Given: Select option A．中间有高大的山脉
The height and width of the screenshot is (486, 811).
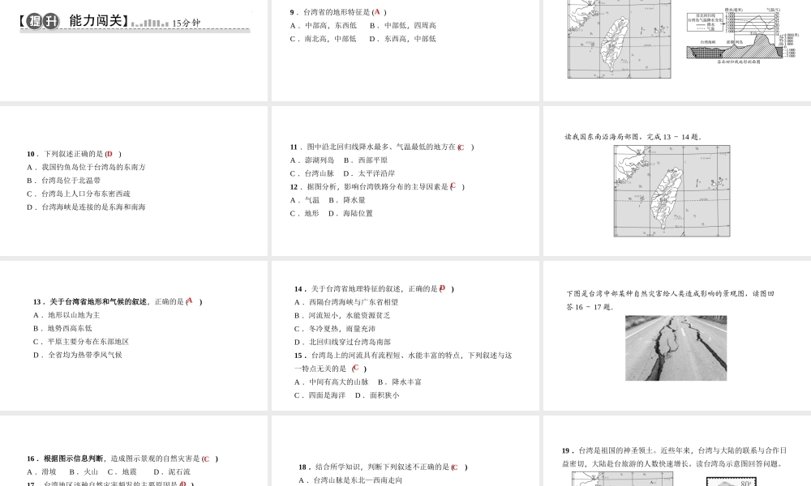Looking at the screenshot, I should [332, 382].
